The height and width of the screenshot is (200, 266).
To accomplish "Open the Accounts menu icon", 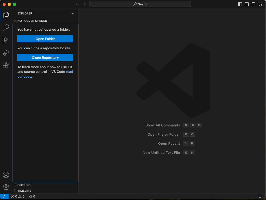I will pyautogui.click(x=6, y=175).
